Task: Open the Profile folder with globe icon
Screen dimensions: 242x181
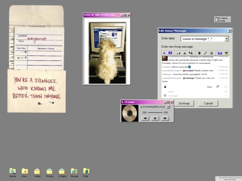Action: click(86, 171)
